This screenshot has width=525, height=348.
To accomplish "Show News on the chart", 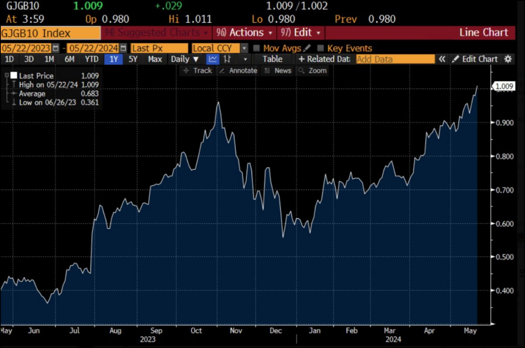I will (278, 70).
